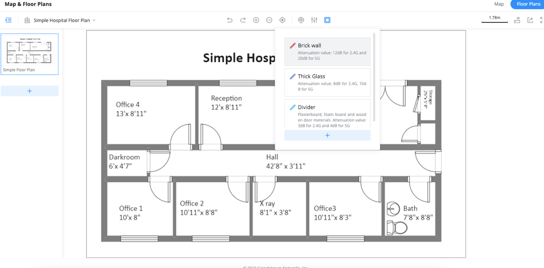Image resolution: width=544 pixels, height=268 pixels.
Task: Click the undo arrow icon
Action: pyautogui.click(x=230, y=20)
